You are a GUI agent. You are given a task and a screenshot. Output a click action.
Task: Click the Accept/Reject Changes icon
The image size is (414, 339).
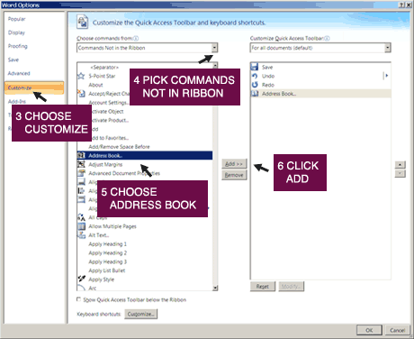tap(81, 94)
